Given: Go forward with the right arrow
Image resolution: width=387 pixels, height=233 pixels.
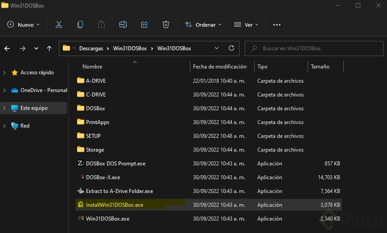Looking at the screenshot, I should (x=22, y=48).
